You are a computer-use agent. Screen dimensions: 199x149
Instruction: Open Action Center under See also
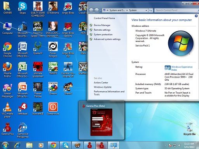[x=101, y=83]
